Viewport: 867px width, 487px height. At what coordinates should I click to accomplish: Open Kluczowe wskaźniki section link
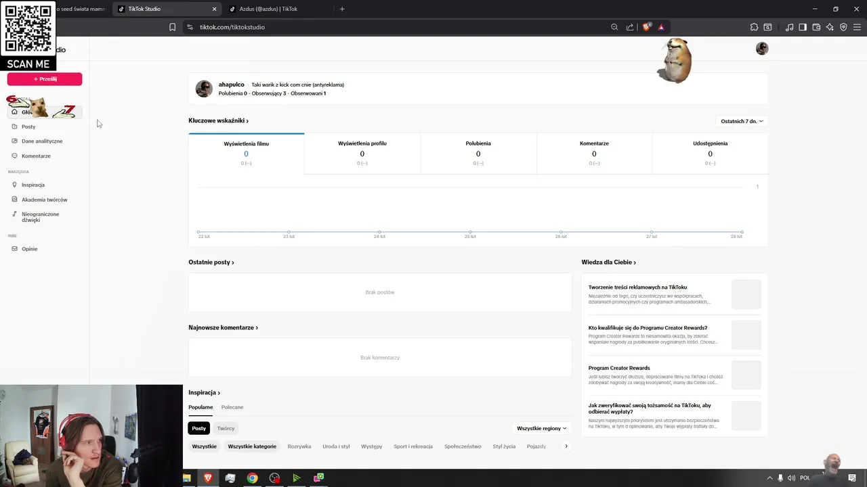pos(218,120)
